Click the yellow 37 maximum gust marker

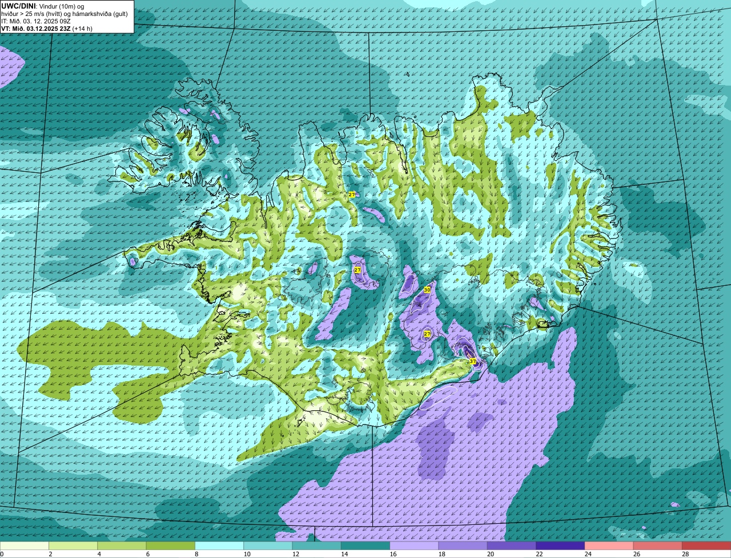tap(472, 361)
